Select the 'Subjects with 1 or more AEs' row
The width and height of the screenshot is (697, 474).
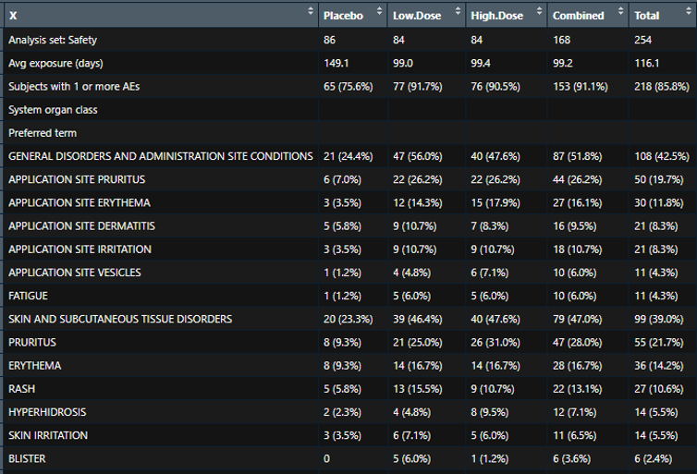pos(75,86)
